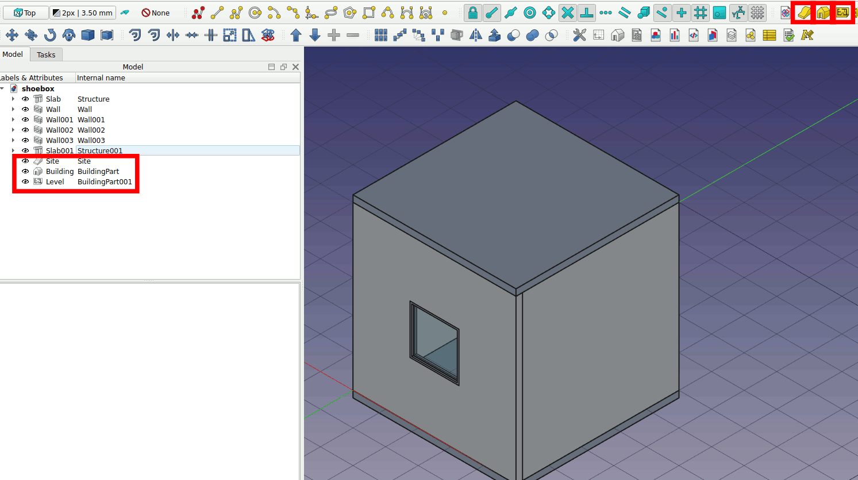
Task: Select the Site tool icon
Action: click(x=803, y=13)
